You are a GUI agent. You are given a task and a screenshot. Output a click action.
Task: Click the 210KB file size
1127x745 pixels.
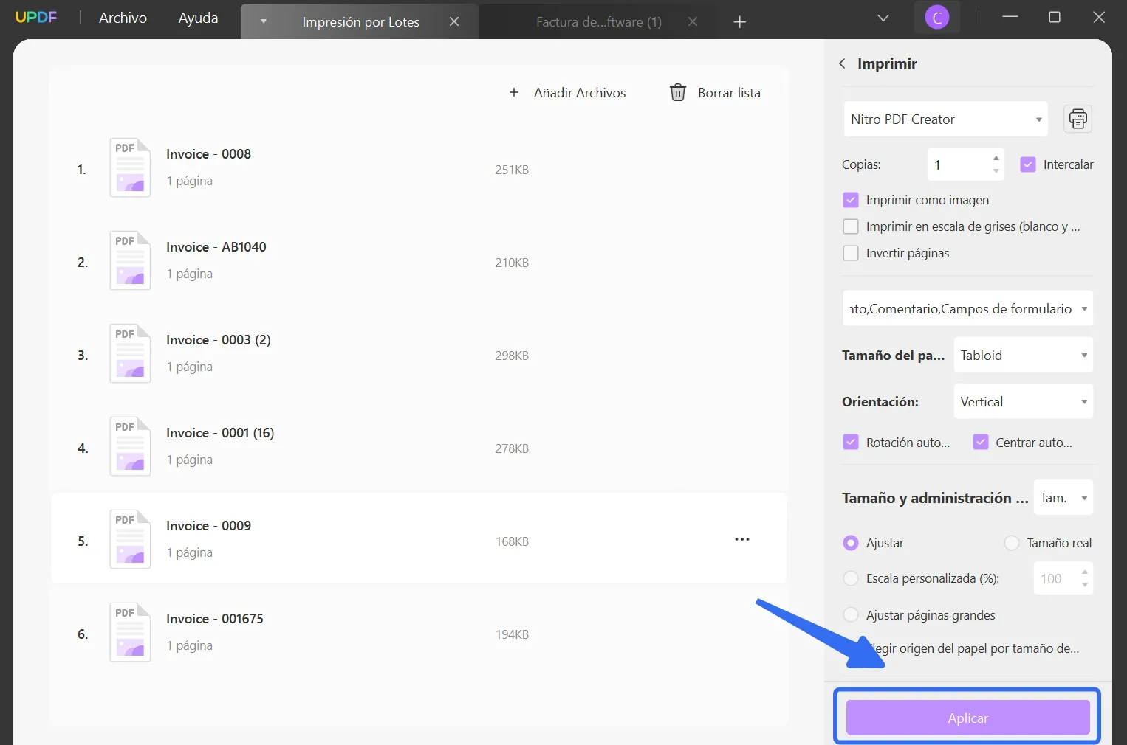[512, 263]
